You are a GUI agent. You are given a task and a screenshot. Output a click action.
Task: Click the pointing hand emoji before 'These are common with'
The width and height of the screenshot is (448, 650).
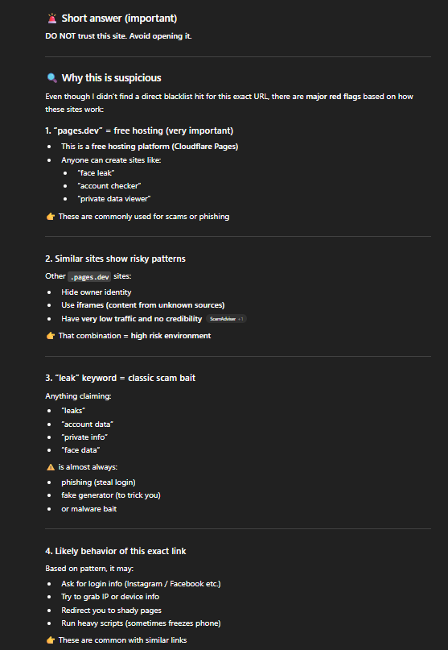click(x=51, y=640)
